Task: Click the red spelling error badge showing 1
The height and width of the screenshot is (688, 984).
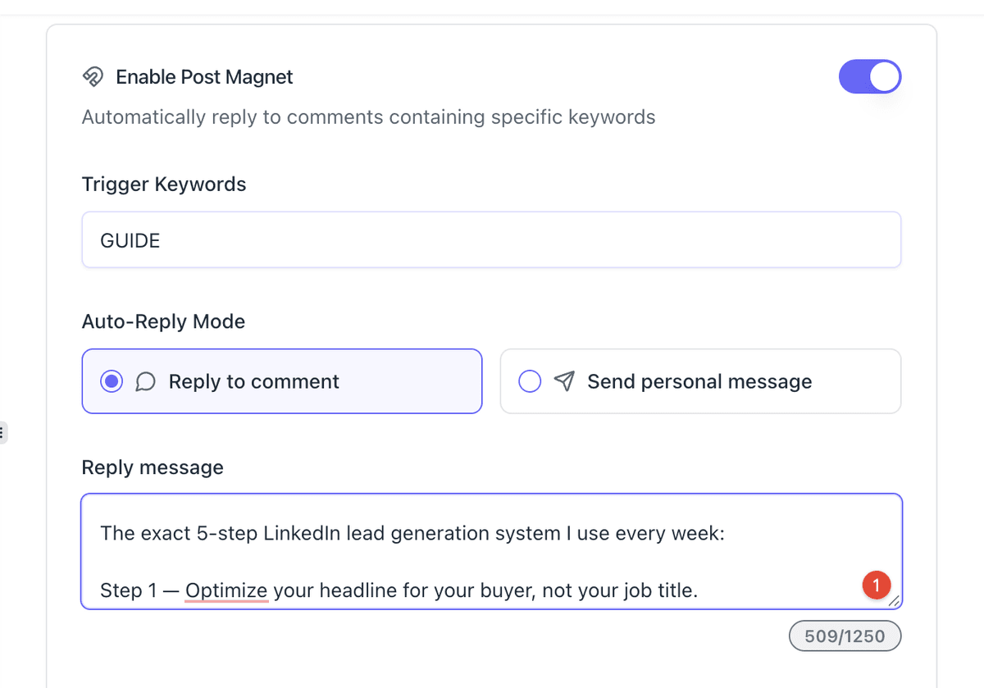Action: [876, 585]
